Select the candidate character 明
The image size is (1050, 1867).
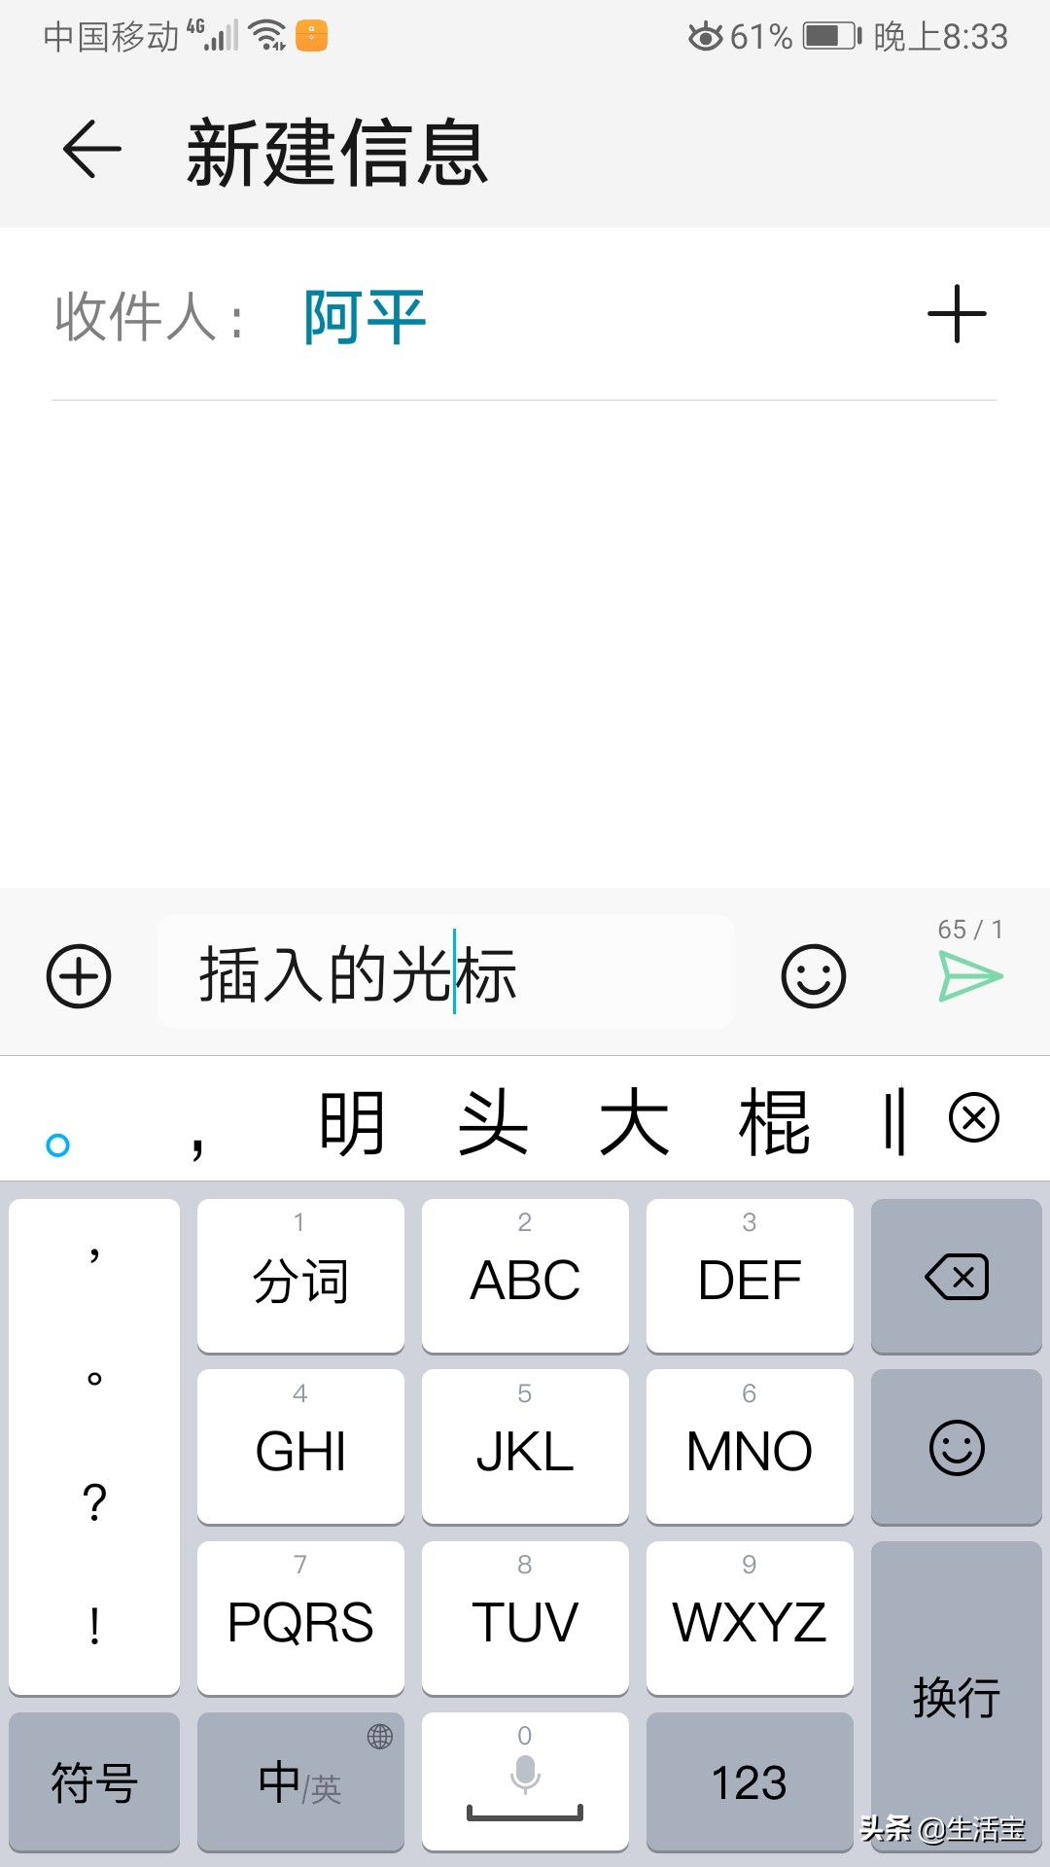(x=352, y=1122)
